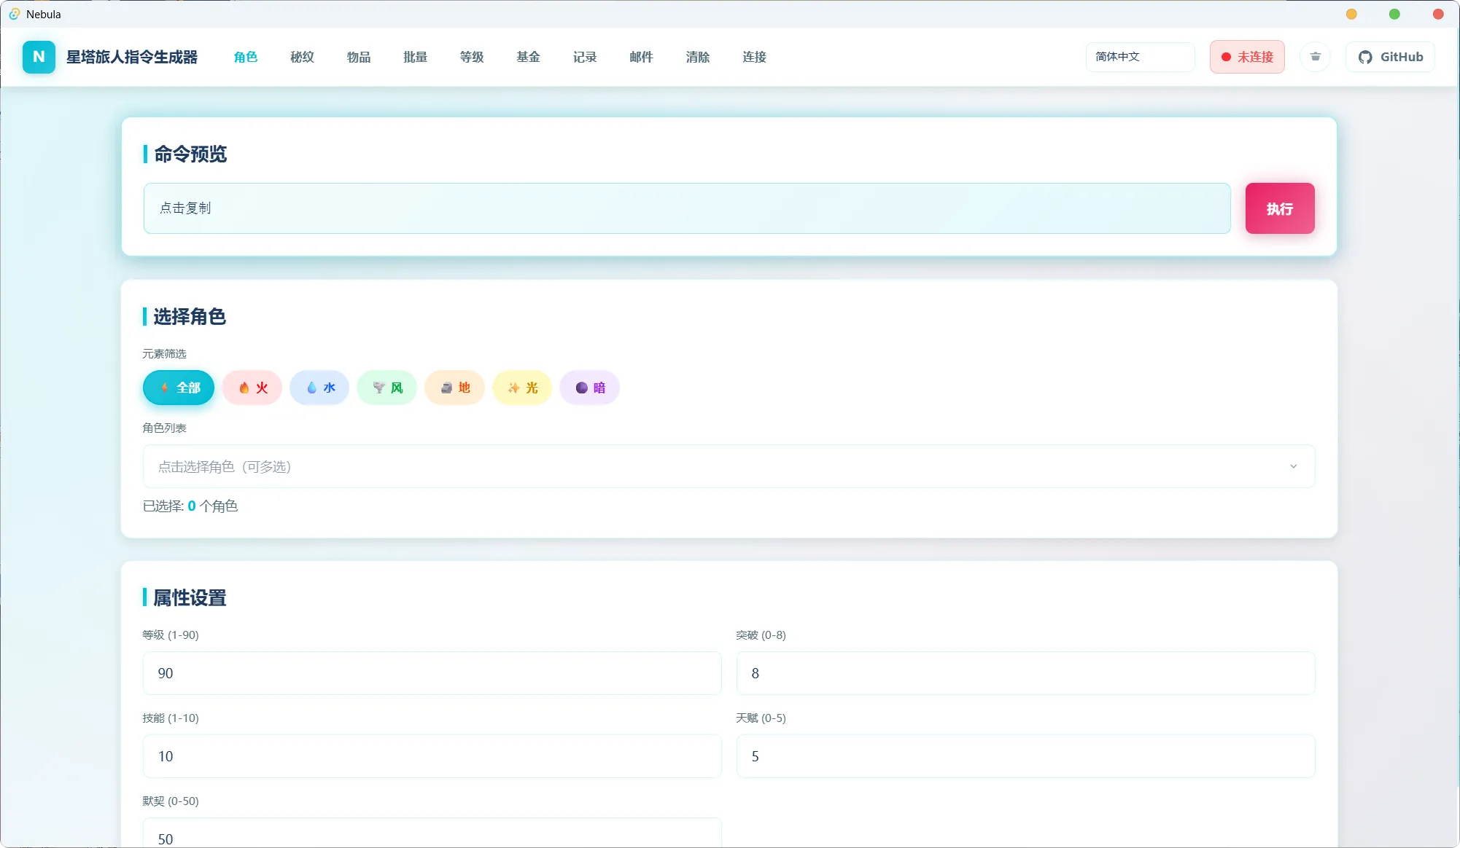Switch to the 邮件 tab

641,57
